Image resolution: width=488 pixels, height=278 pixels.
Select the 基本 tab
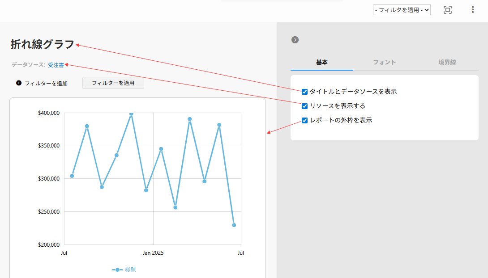pyautogui.click(x=321, y=63)
